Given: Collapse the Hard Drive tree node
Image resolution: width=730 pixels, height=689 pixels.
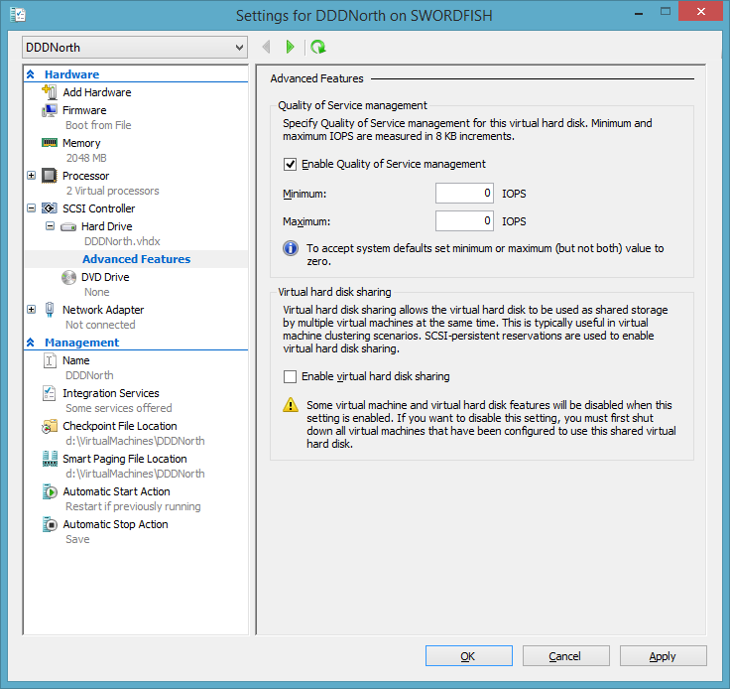Looking at the screenshot, I should coord(50,226).
